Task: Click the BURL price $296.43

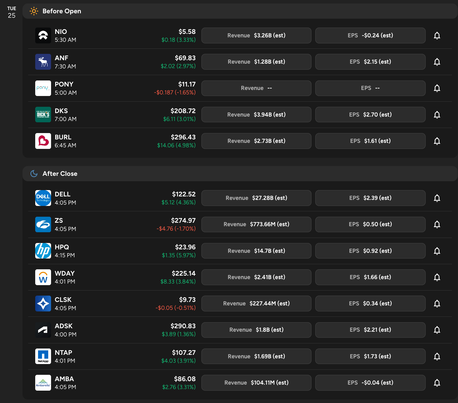Action: pos(183,137)
